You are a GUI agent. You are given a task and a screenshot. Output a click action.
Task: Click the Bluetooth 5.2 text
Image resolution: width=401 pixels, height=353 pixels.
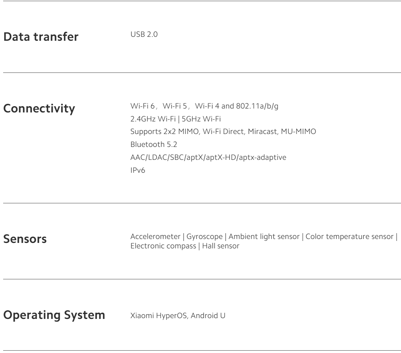click(151, 145)
